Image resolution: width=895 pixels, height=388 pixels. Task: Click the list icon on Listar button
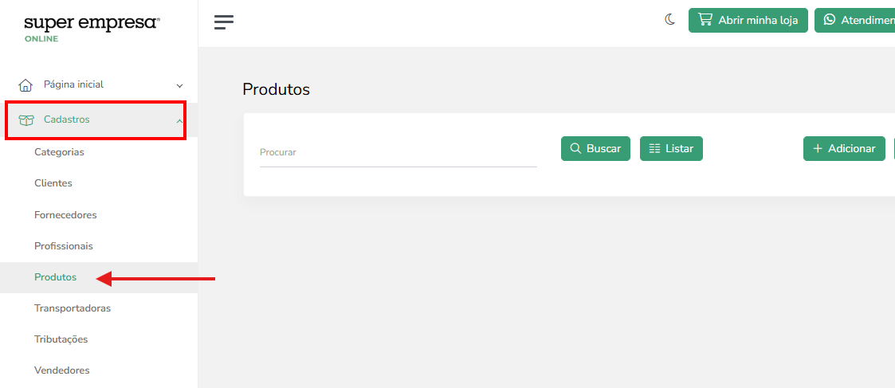[654, 148]
